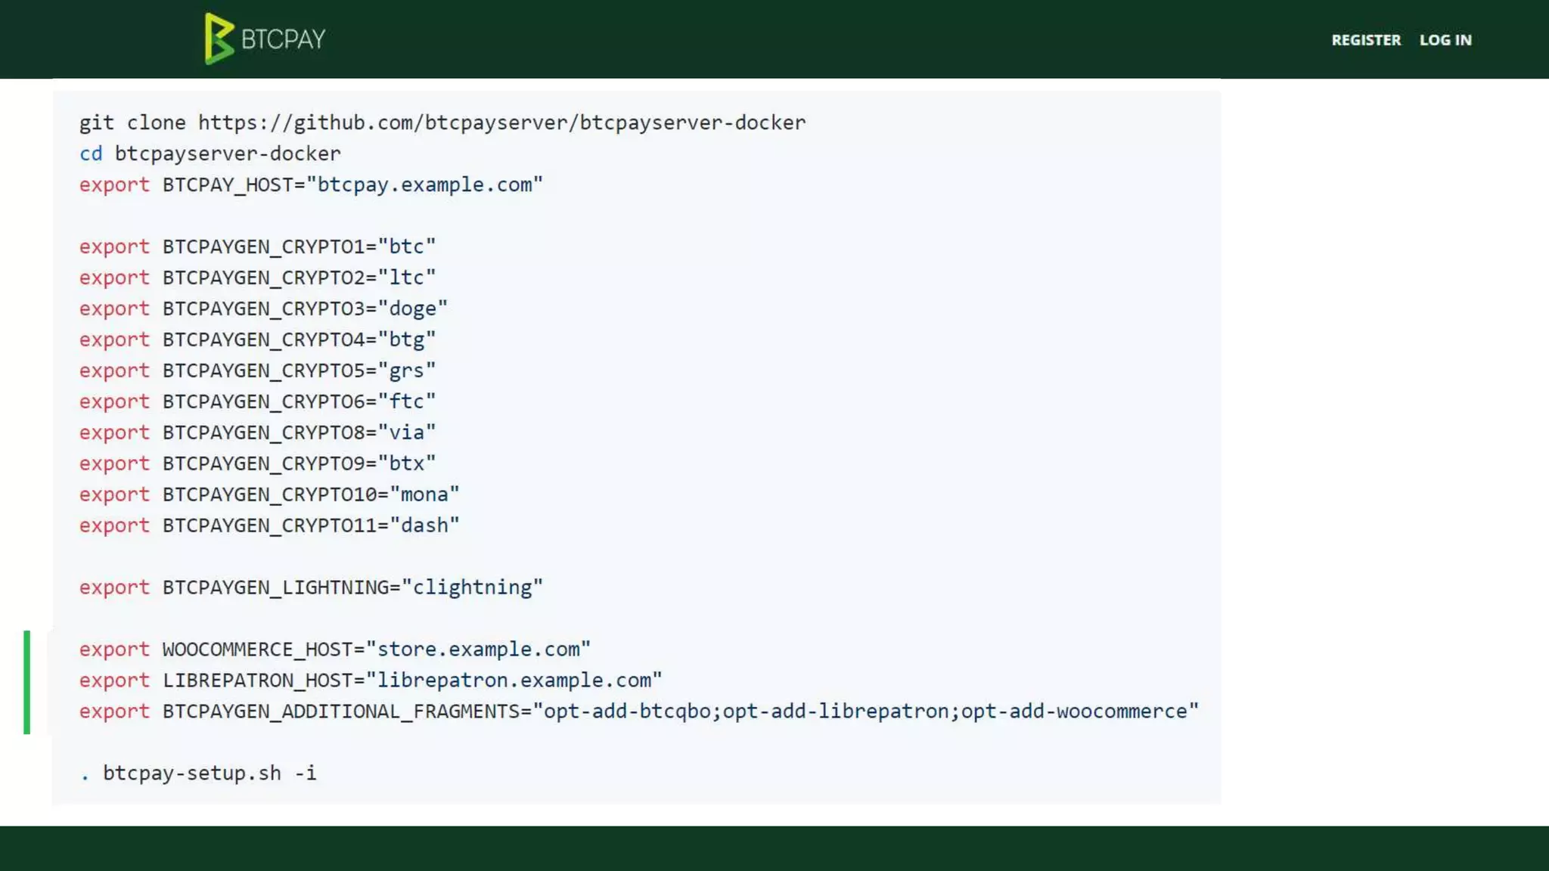Click the LIBREPATRON_HOST export line
This screenshot has width=1549, height=871.
click(x=371, y=680)
